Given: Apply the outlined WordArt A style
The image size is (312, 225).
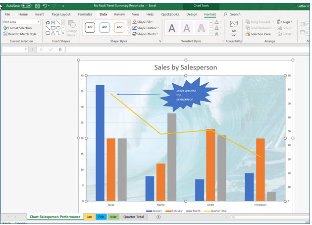Looking at the screenshot, I should coord(201,28).
